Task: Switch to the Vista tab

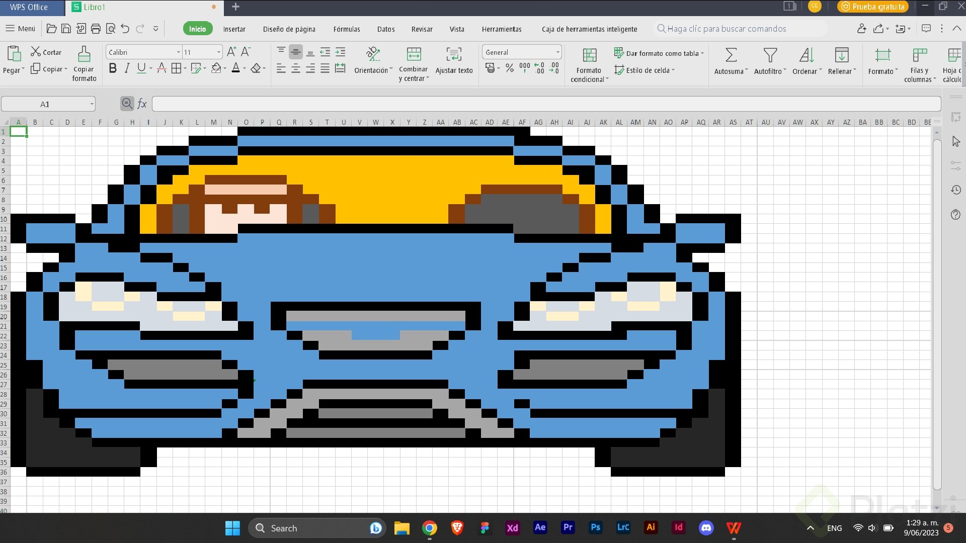Action: point(457,29)
